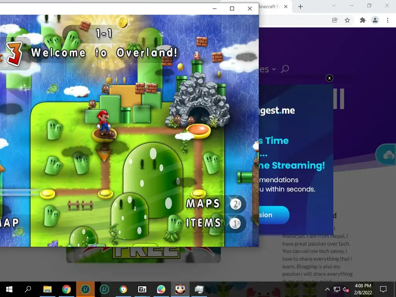The image size is (396, 297).
Task: Open the second Chrome icon with shield
Action: click(x=123, y=289)
